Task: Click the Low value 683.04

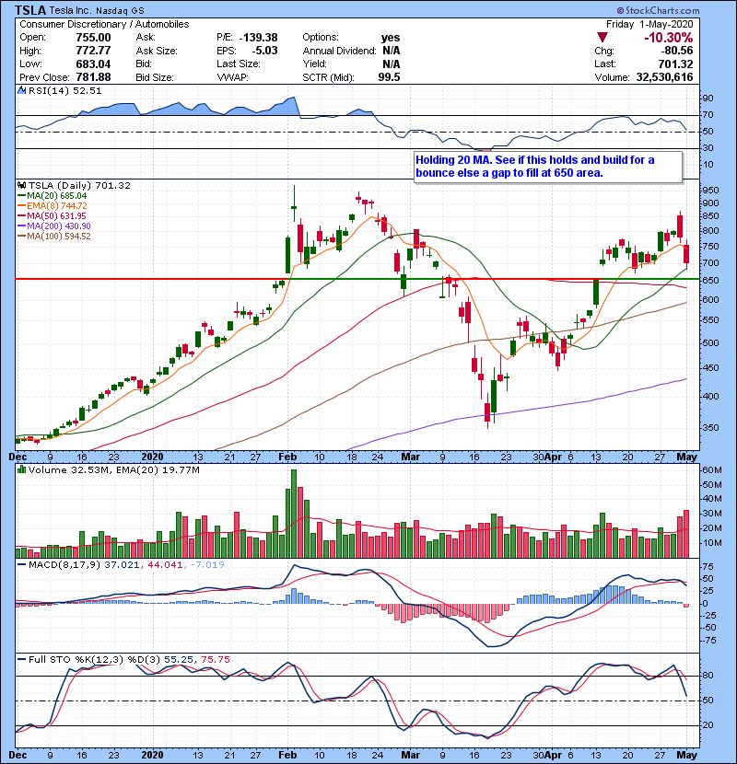Action: pos(93,64)
